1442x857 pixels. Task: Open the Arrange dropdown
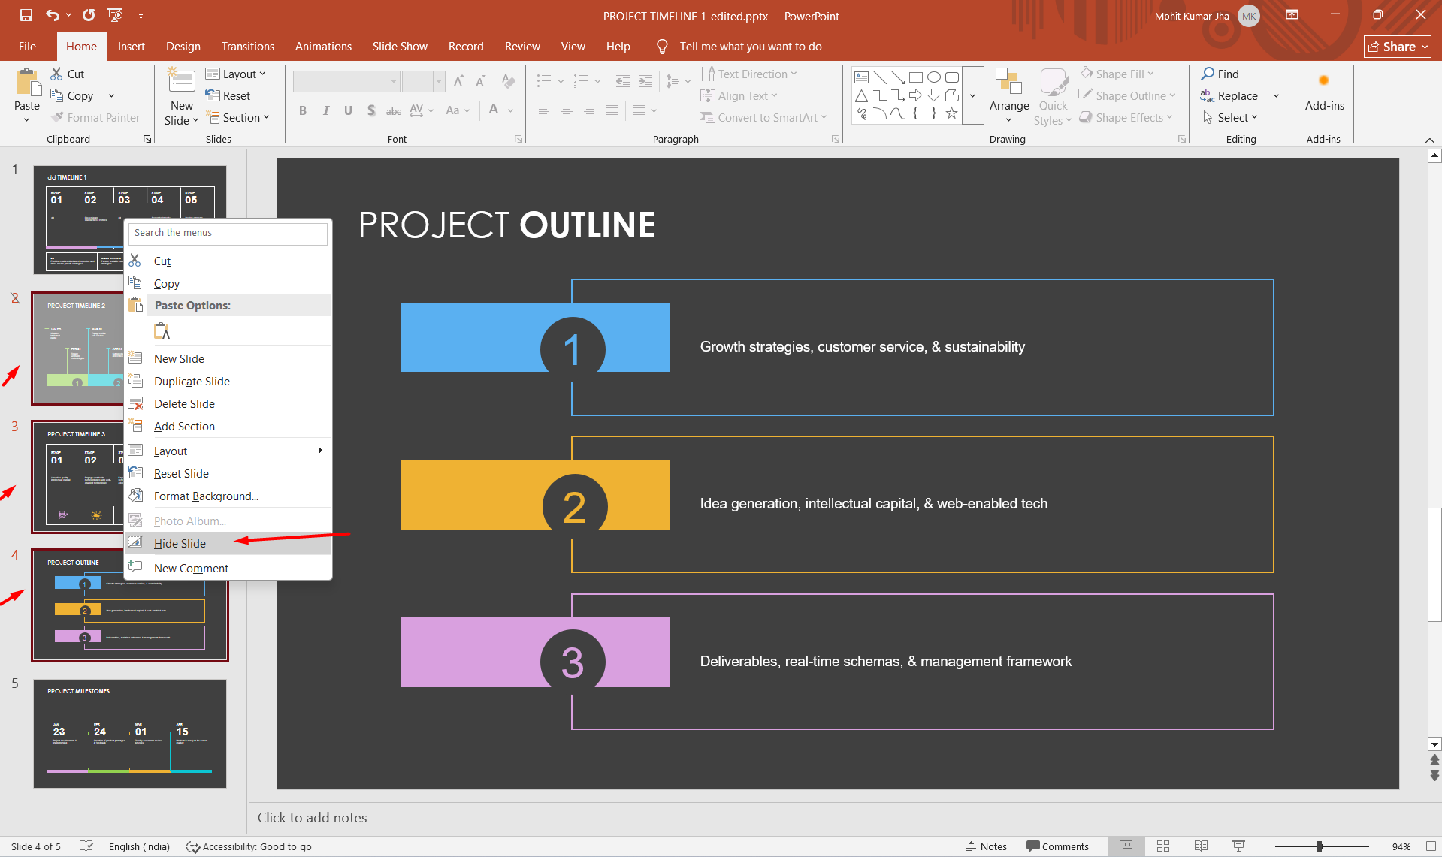click(x=1008, y=96)
